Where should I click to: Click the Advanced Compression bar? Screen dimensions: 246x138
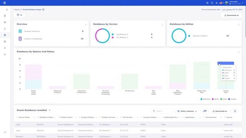[x=81, y=81]
